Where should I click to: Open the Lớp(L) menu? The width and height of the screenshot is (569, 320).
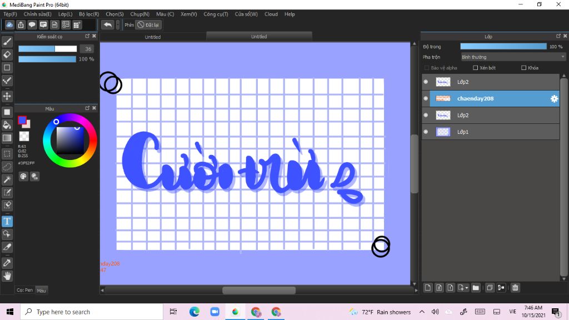(x=66, y=14)
